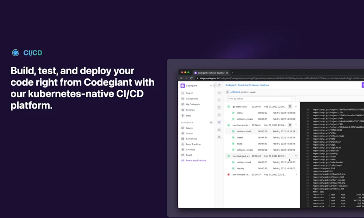Select the build step row

(262, 144)
